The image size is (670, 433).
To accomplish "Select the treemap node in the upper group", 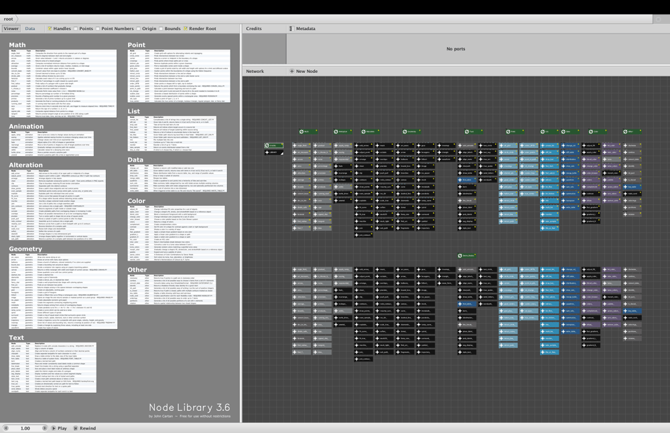I will coord(446,145).
